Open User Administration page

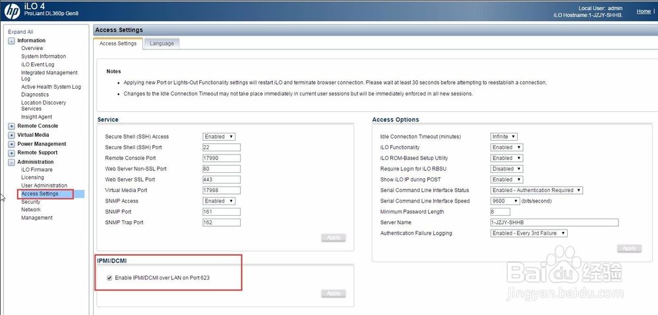44,185
